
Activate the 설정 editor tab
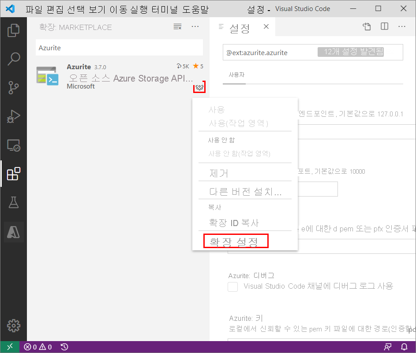click(240, 28)
